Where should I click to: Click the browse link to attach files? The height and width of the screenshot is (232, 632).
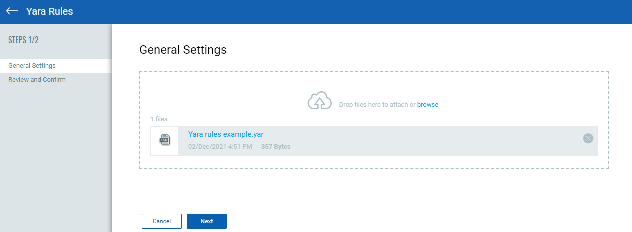point(428,104)
